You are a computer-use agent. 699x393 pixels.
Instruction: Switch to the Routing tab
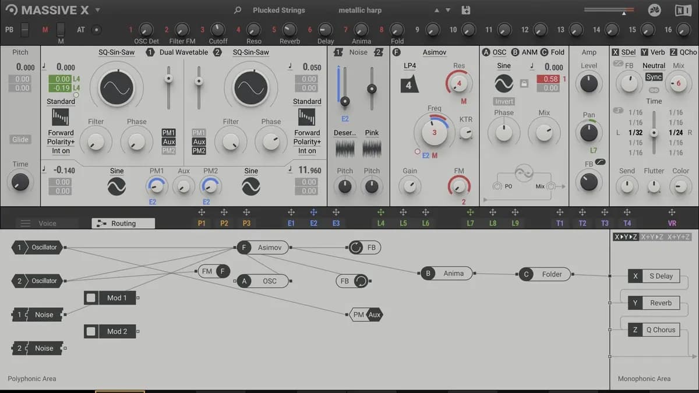123,223
